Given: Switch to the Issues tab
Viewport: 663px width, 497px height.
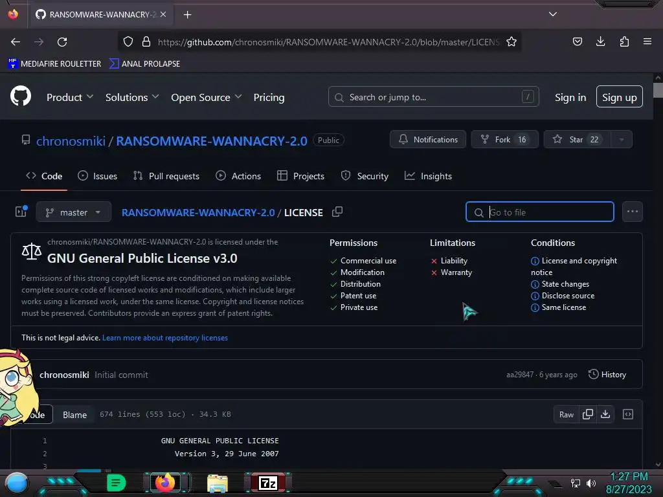Looking at the screenshot, I should point(97,176).
